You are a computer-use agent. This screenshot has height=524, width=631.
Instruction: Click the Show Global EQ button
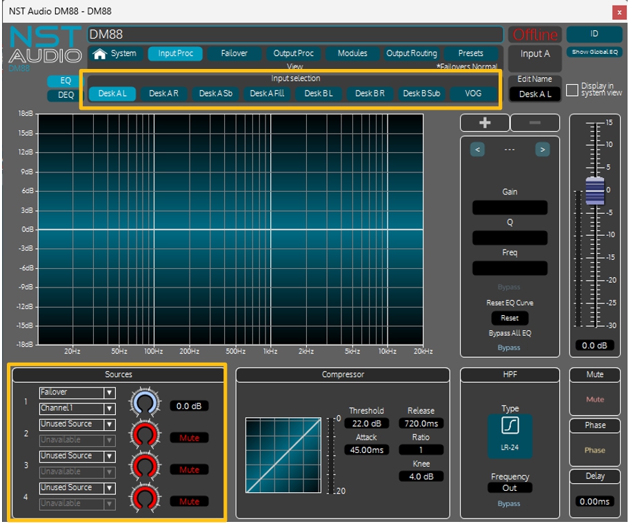click(594, 52)
